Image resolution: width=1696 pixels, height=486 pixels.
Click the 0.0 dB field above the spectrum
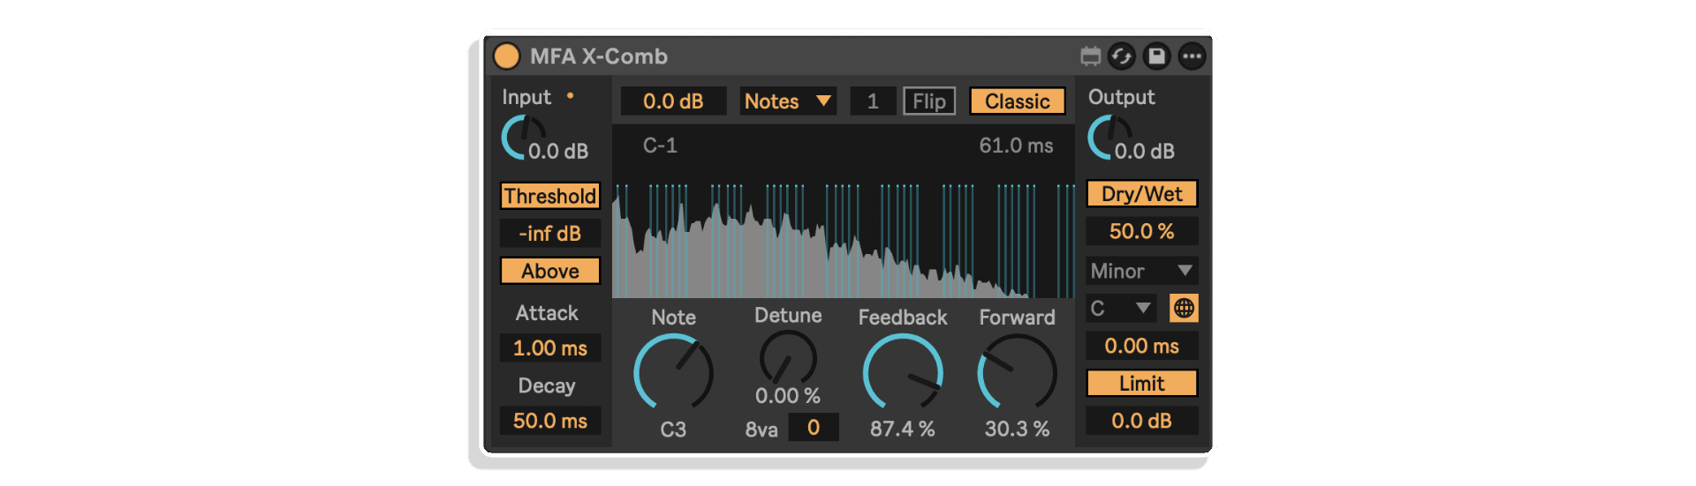coord(673,101)
